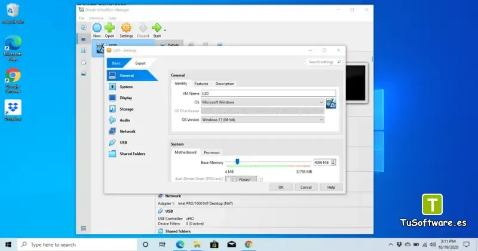Switch to Basic settings mode
478x251 pixels.
116,63
